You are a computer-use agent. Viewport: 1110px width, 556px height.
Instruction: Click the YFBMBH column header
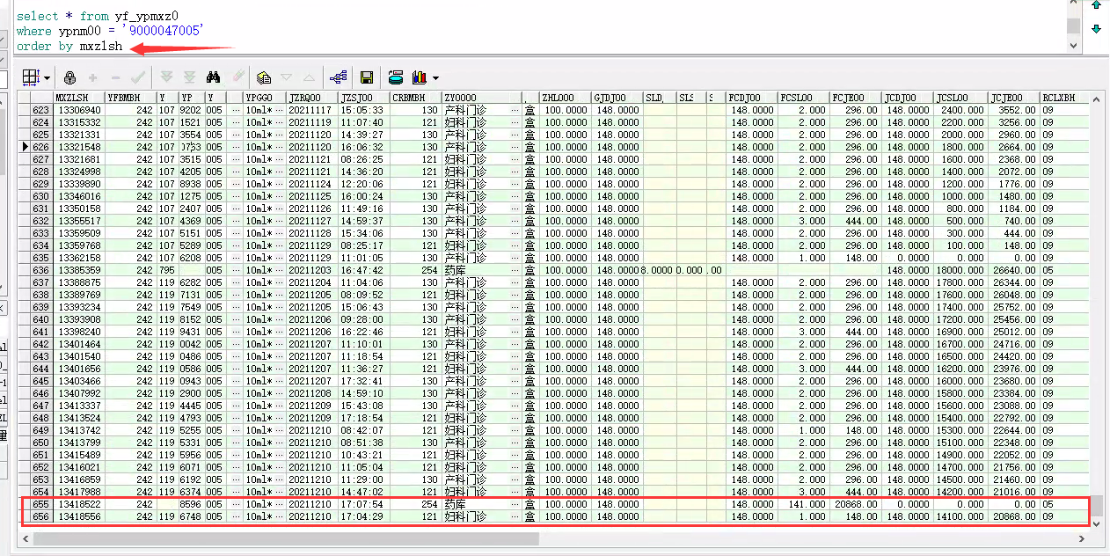click(x=130, y=98)
